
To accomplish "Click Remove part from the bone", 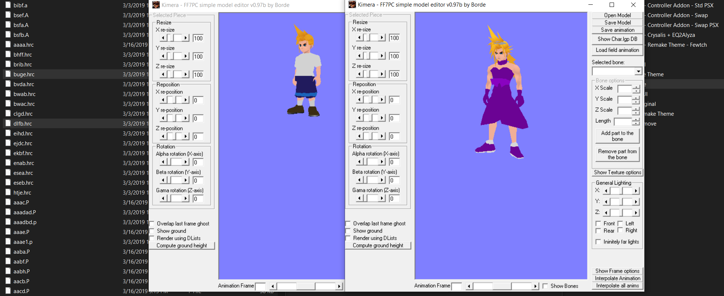I will pos(617,154).
